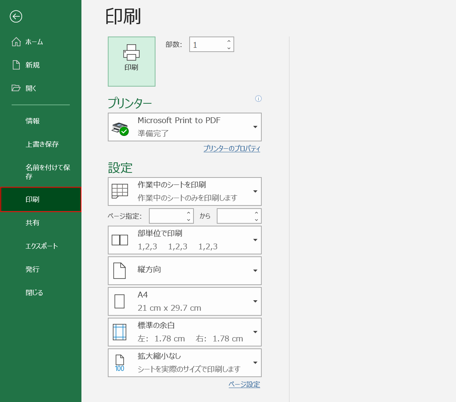Open the Microsoft Print to PDF printer dropdown
This screenshot has height=402, width=456.
point(255,127)
